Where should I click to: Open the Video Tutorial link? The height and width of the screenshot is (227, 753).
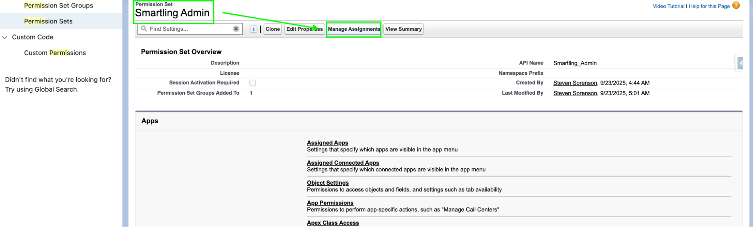668,6
